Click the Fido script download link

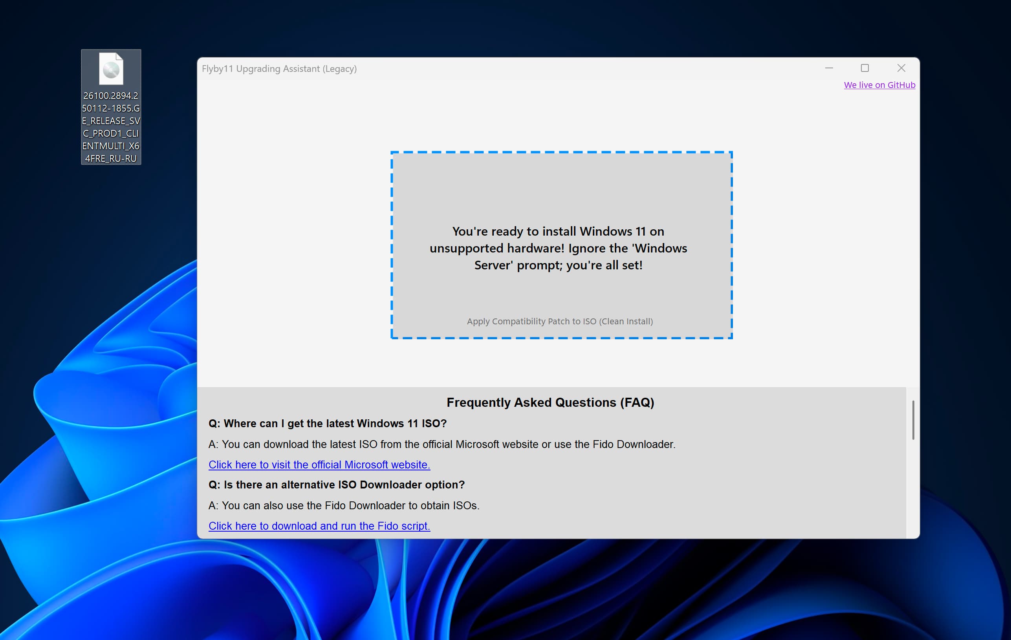(x=319, y=526)
